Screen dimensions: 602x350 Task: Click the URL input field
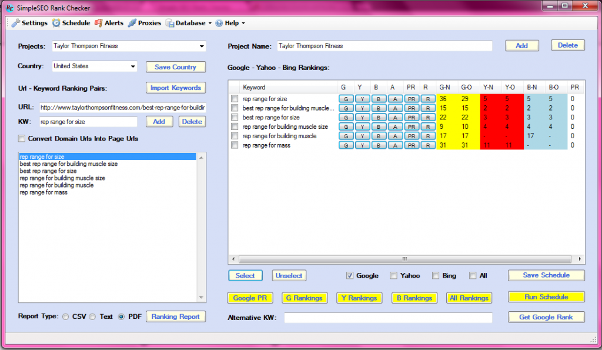coord(122,108)
